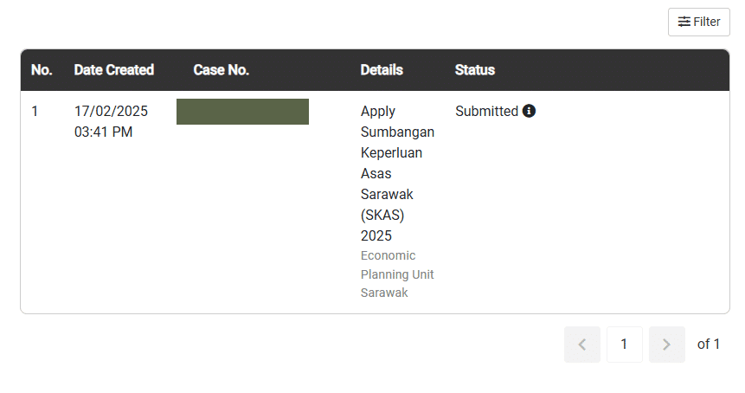
Task: Click the Details column header
Action: tap(382, 70)
